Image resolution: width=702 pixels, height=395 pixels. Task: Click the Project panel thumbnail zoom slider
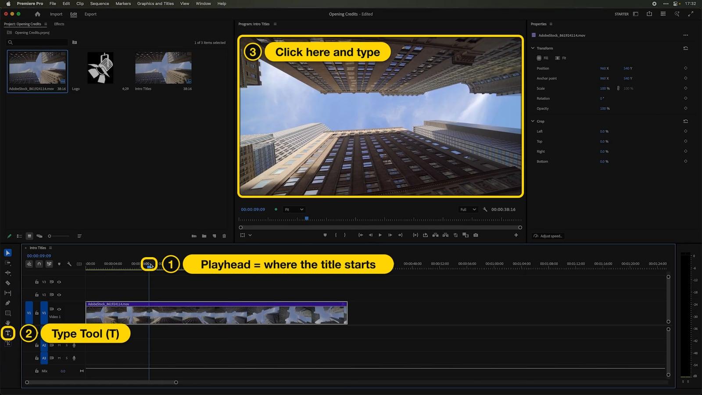tap(59, 236)
